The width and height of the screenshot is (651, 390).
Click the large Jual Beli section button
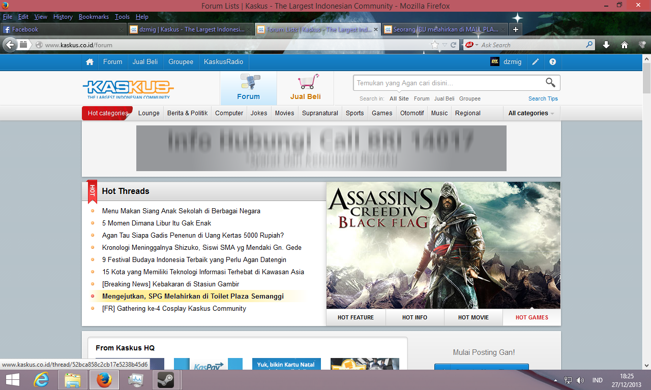coord(306,88)
